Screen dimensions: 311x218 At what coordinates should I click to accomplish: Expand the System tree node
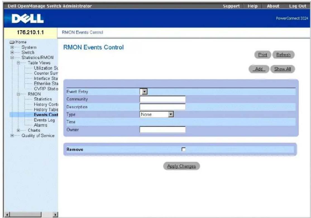click(x=12, y=47)
